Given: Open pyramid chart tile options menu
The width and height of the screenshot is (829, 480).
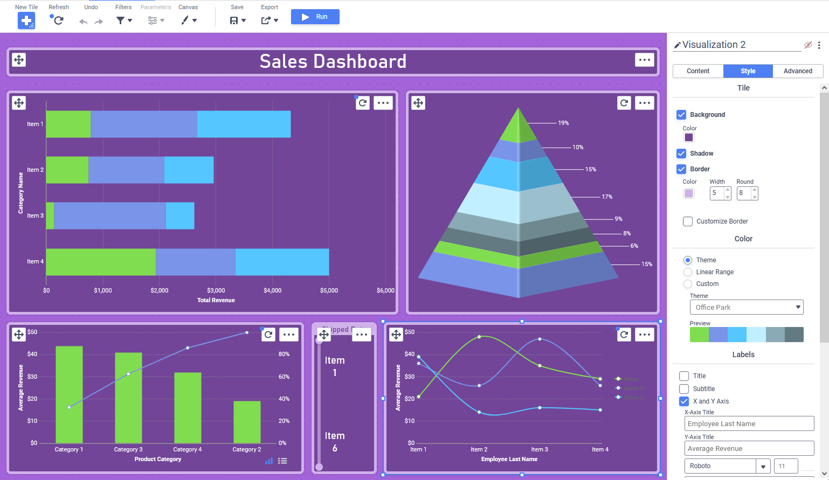Looking at the screenshot, I should coord(645,103).
